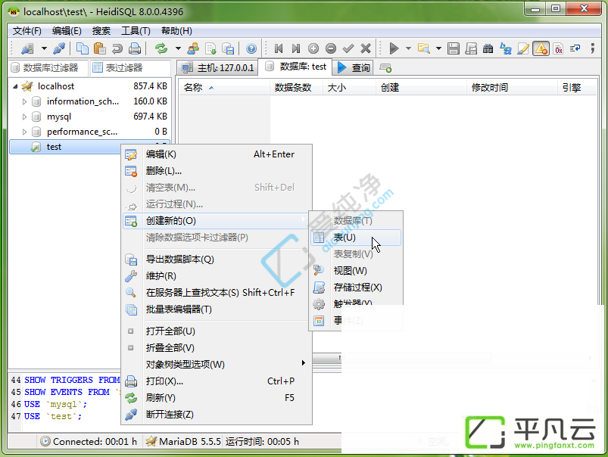Click the Find text binoculars icon

pos(488,48)
